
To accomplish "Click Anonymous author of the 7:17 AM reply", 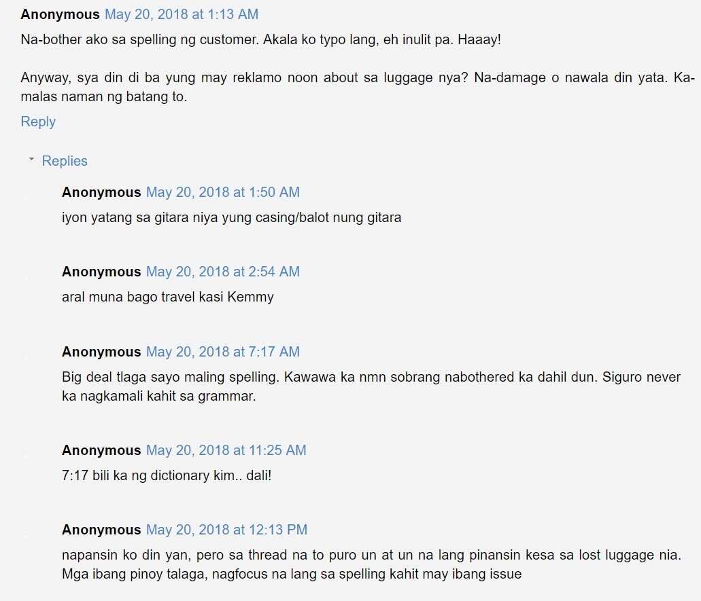I will (101, 352).
